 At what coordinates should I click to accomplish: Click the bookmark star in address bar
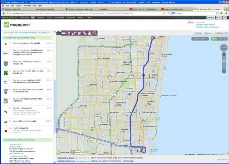164,13
